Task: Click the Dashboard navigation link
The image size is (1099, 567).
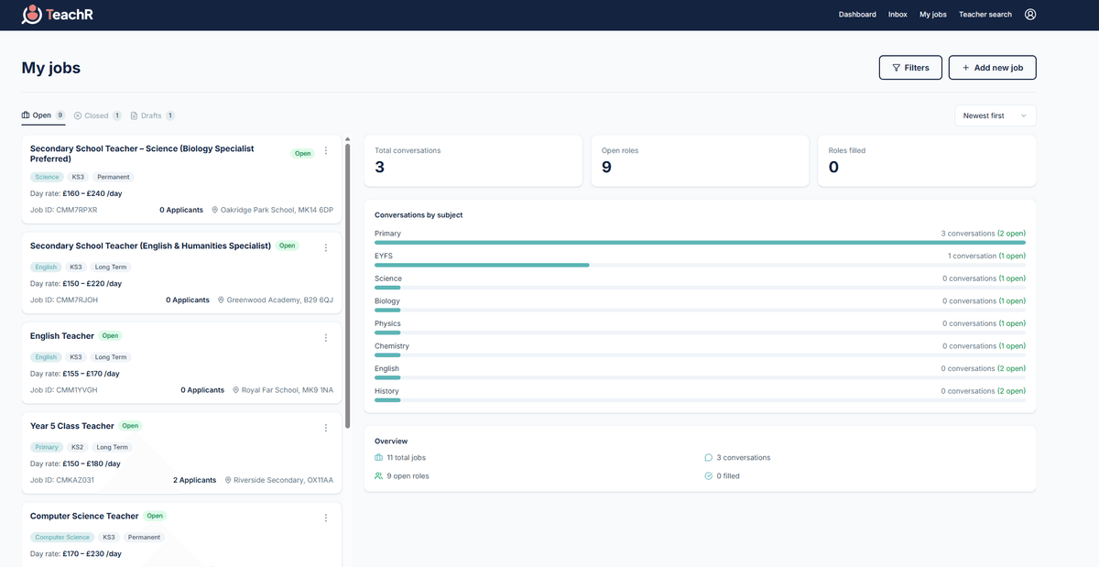Action: click(x=857, y=15)
